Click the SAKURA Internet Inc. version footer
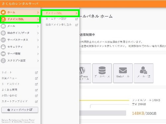This screenshot has width=166, height=124. (18, 121)
